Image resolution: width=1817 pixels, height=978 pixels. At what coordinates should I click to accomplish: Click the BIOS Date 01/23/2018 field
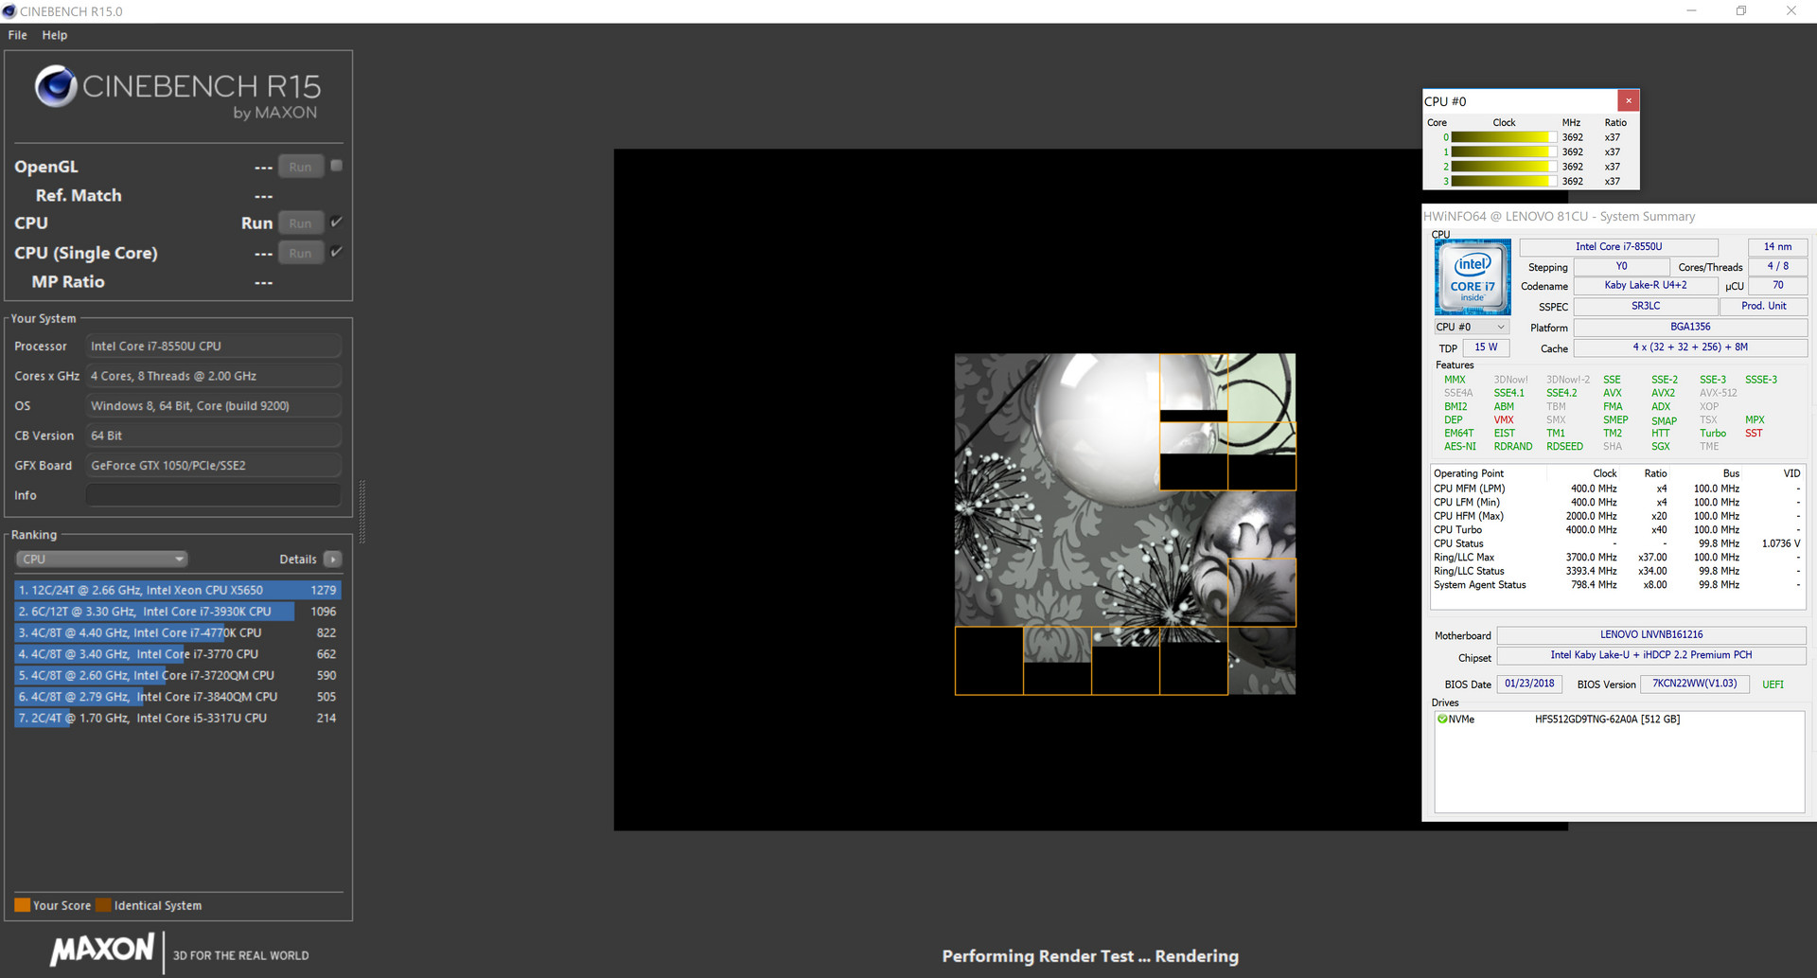click(1529, 684)
